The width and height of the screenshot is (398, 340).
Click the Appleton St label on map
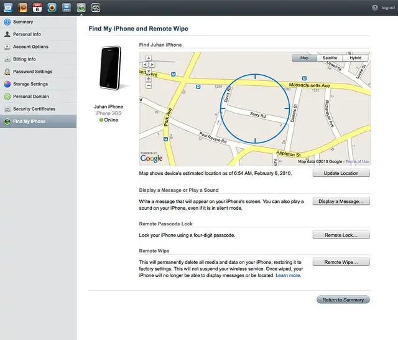coord(289,153)
